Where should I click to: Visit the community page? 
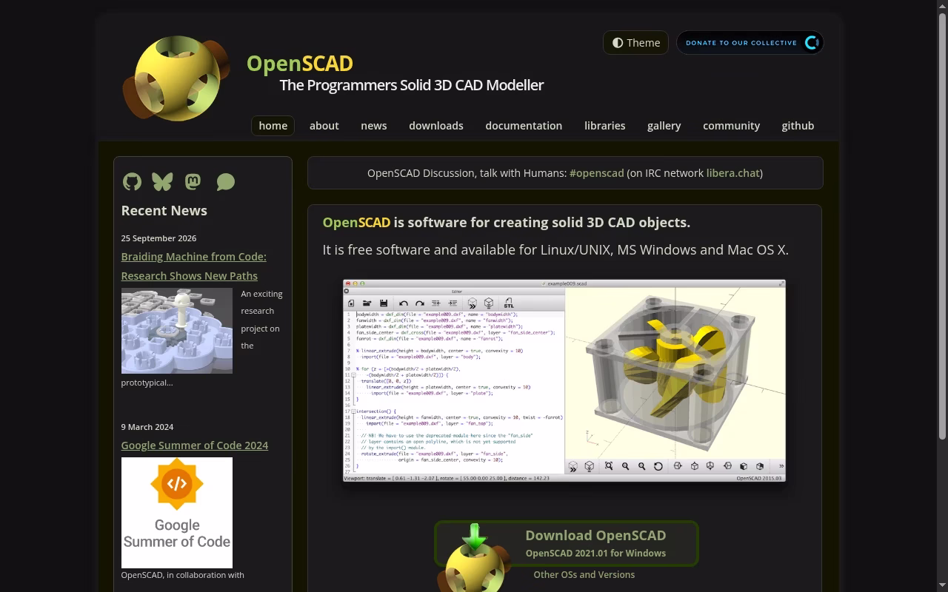pyautogui.click(x=732, y=126)
